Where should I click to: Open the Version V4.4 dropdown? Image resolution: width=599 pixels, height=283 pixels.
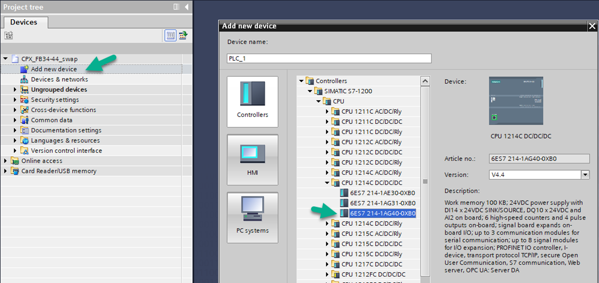click(x=585, y=175)
